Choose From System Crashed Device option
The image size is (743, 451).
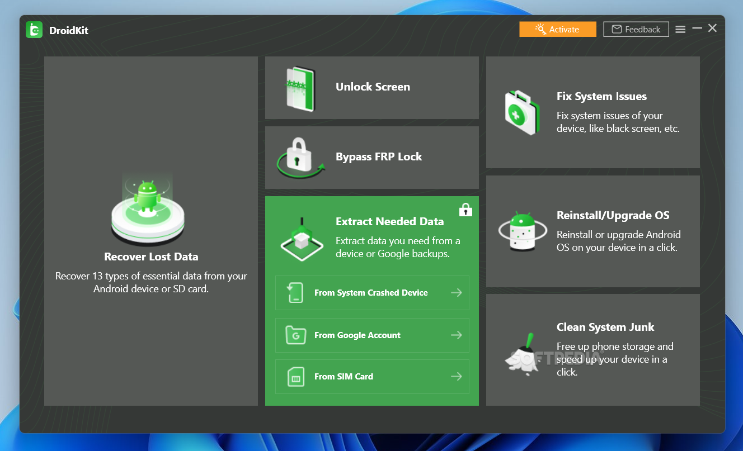[372, 293]
